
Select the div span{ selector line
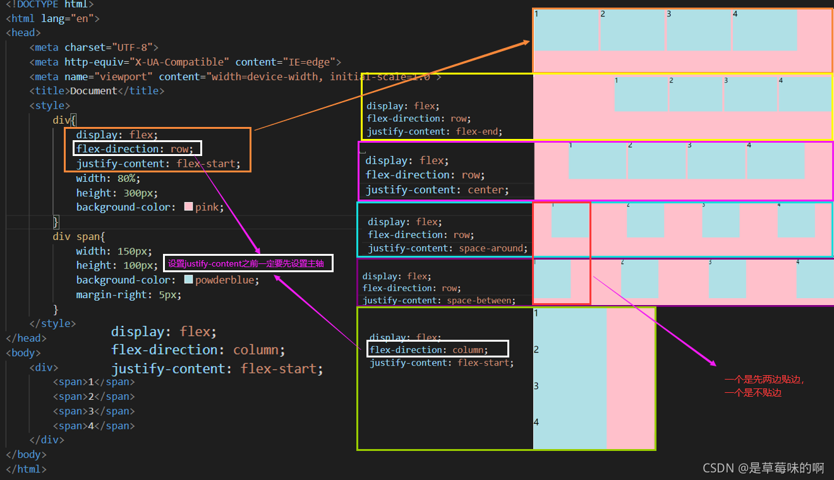79,236
